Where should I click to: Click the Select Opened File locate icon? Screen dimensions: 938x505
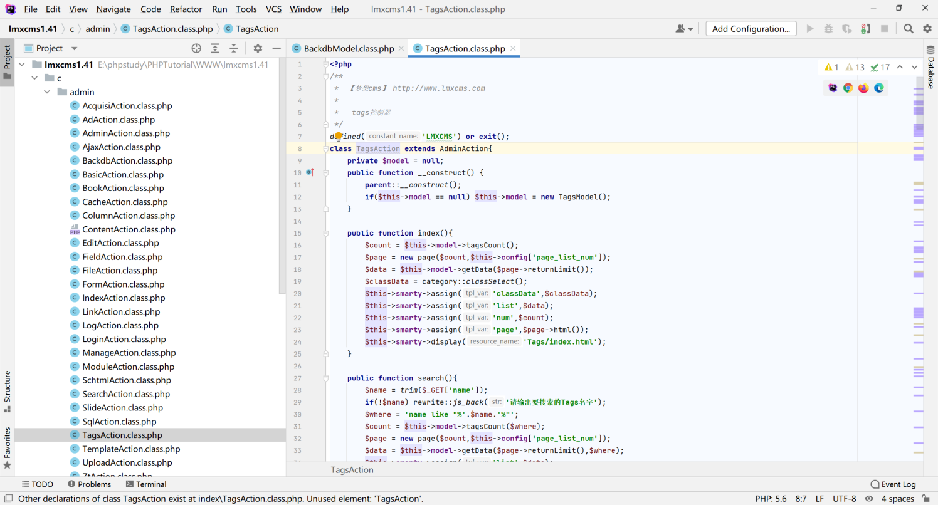196,48
